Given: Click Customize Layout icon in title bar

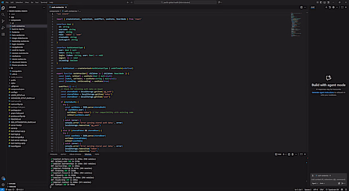Looking at the screenshot, I should [x=318, y=2].
